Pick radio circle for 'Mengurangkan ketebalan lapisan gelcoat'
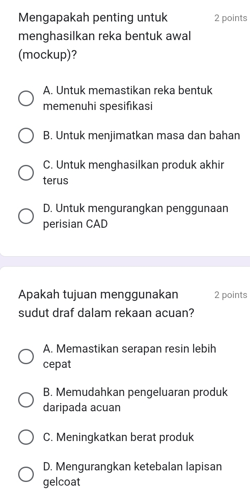The image size is (250, 496). pyautogui.click(x=26, y=474)
